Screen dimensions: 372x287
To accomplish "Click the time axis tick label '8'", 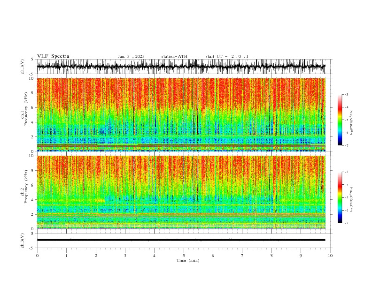I will coord(271,256).
